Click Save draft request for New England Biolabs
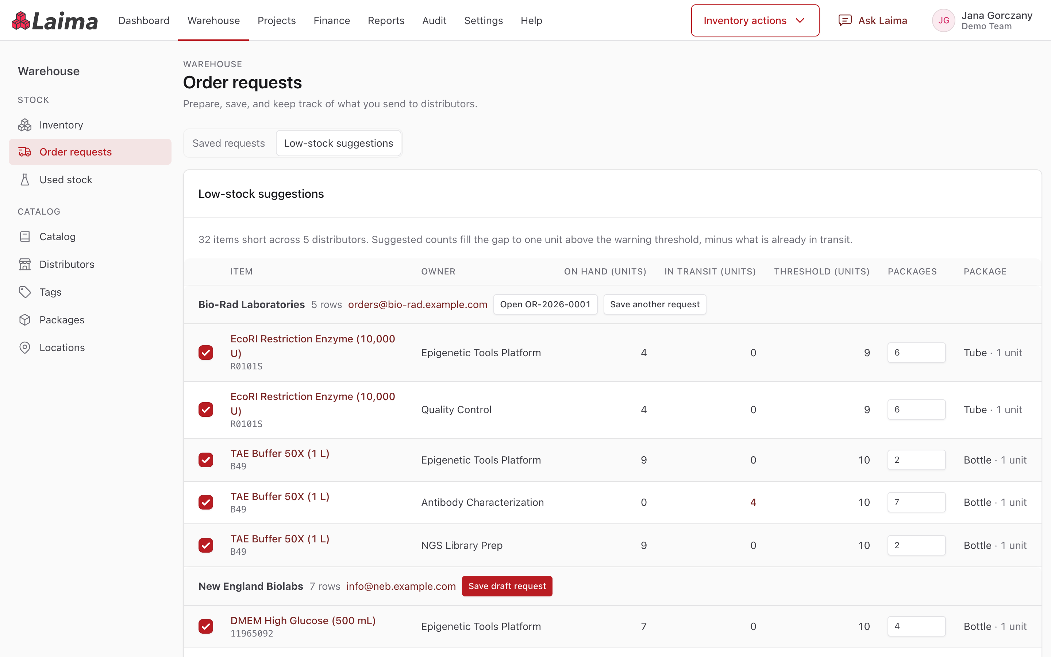The height and width of the screenshot is (657, 1051). point(507,586)
